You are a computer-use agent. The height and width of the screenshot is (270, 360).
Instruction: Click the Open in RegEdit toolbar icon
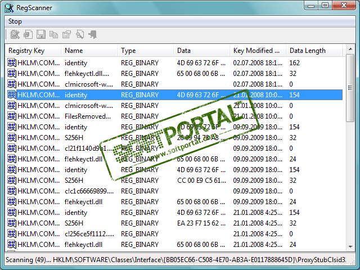(x=28, y=35)
